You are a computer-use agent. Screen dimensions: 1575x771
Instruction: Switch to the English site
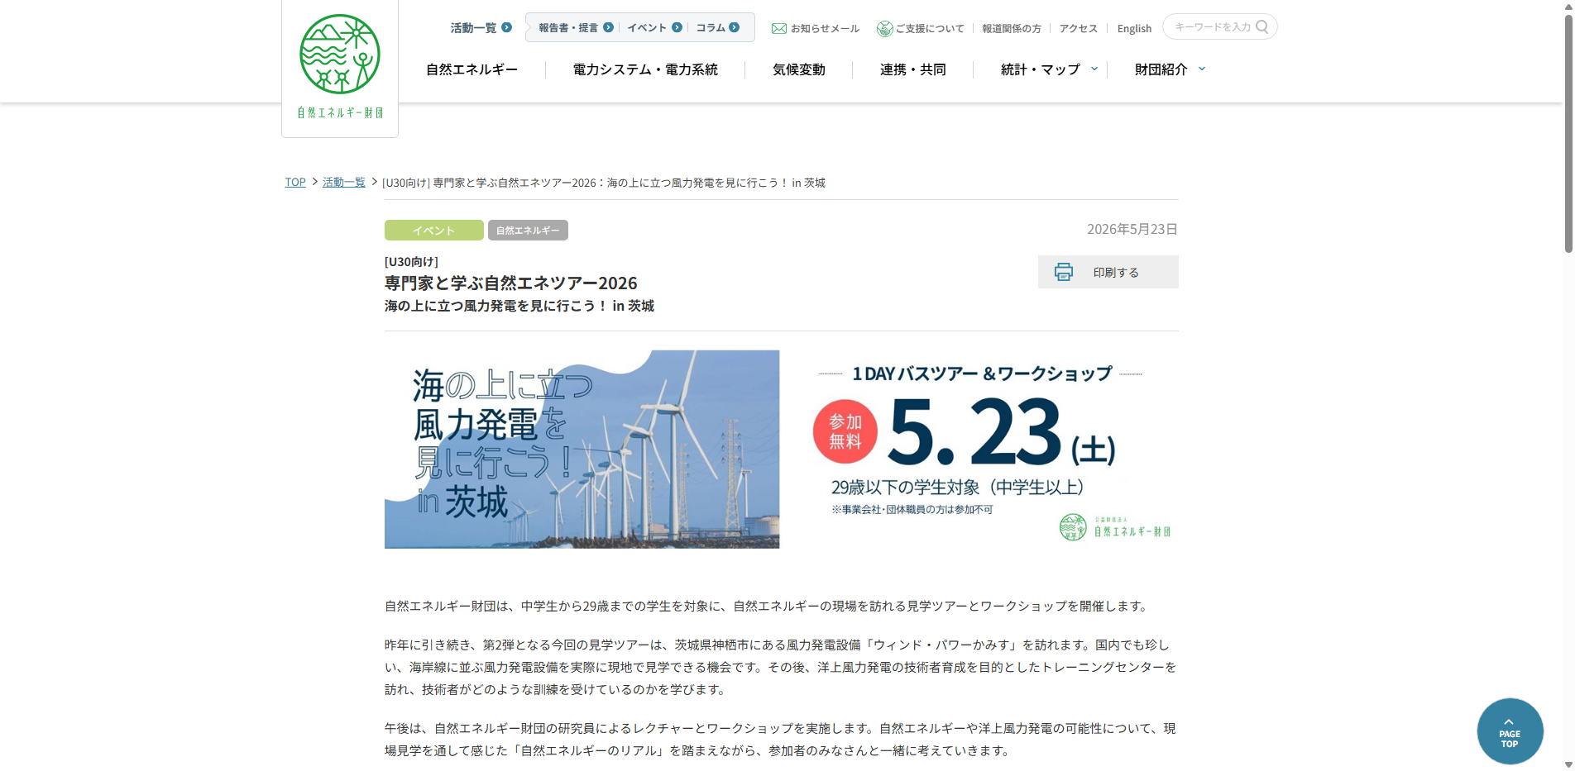tap(1134, 28)
